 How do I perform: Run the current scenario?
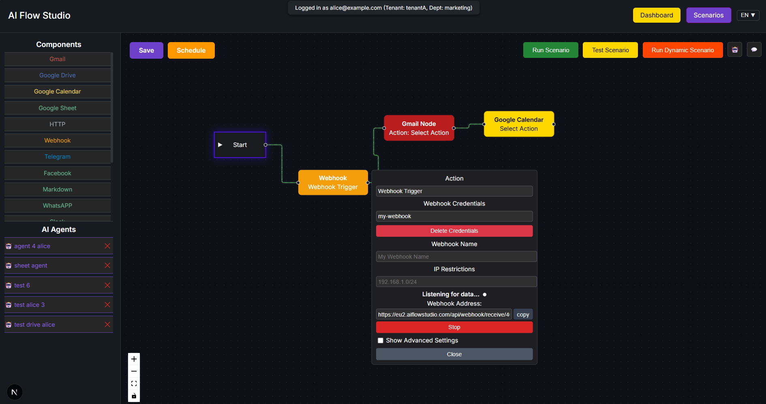click(x=550, y=50)
